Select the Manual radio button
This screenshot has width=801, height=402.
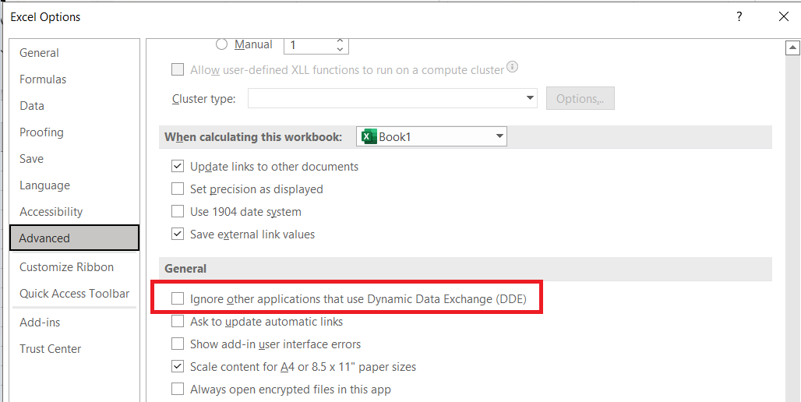[222, 44]
